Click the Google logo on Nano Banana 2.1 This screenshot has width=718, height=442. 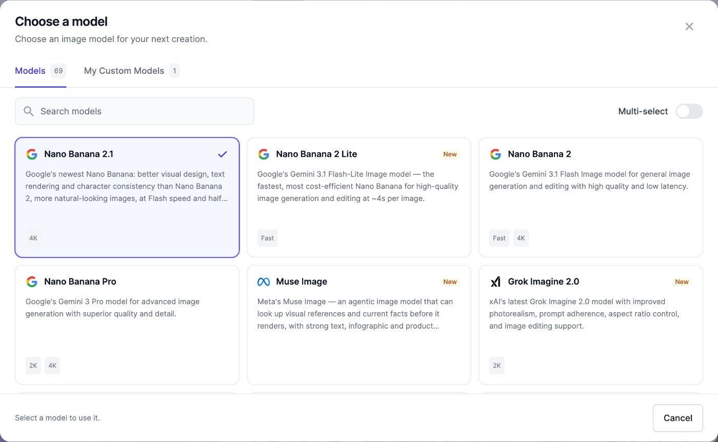(x=32, y=154)
